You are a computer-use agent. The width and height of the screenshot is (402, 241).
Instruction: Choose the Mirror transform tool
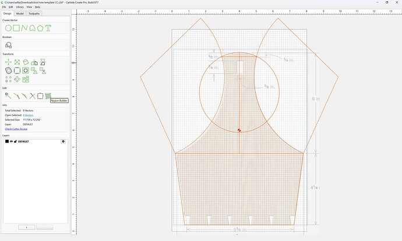[34, 62]
